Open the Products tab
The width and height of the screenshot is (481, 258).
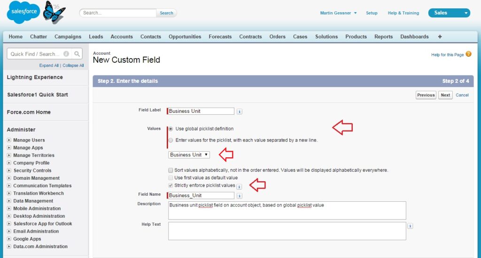click(356, 37)
